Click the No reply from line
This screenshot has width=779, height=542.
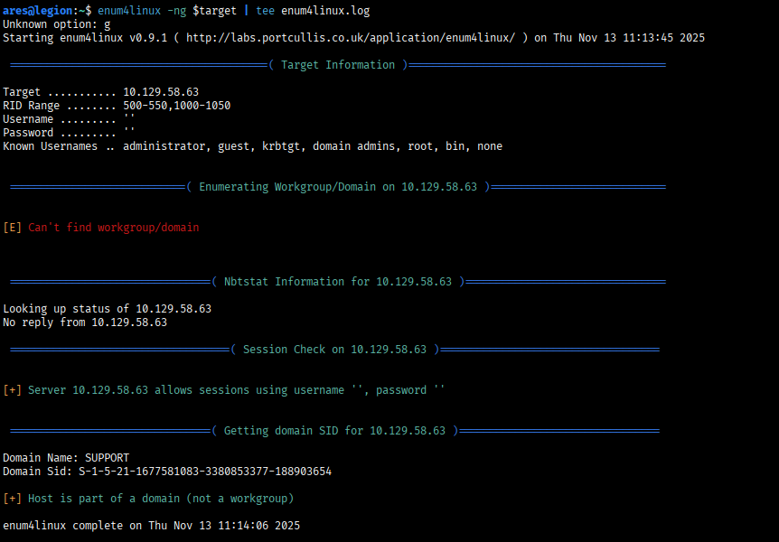click(x=85, y=322)
